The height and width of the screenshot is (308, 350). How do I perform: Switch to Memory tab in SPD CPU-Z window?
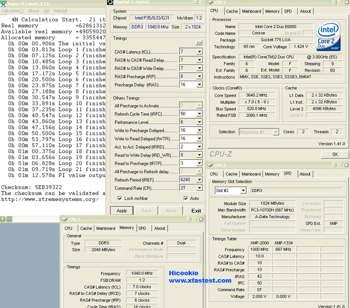point(272,174)
